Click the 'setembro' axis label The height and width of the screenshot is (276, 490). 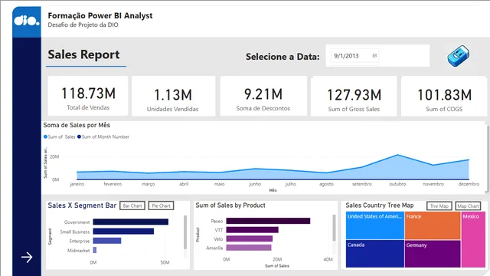pos(362,184)
